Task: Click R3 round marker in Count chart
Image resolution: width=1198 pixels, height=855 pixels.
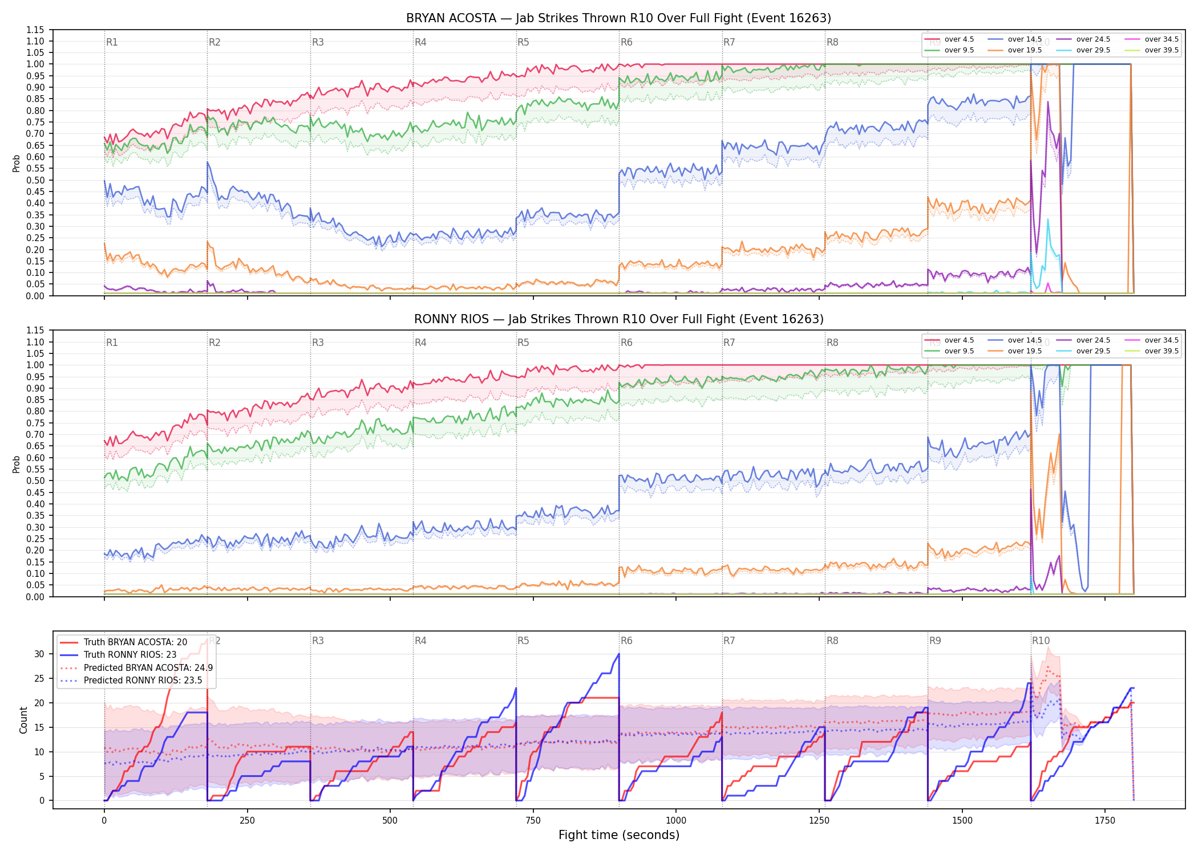Action: click(318, 641)
